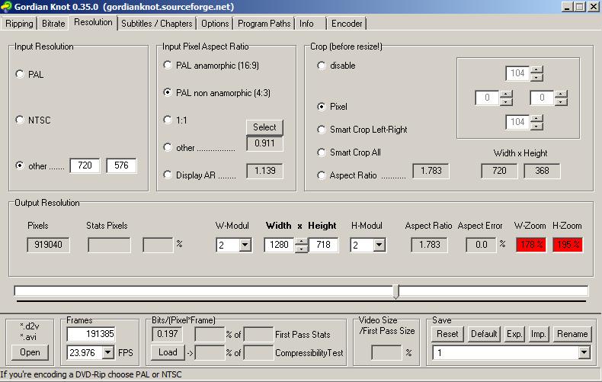Decrease left crop value
This screenshot has height=382, width=602.
click(x=506, y=101)
